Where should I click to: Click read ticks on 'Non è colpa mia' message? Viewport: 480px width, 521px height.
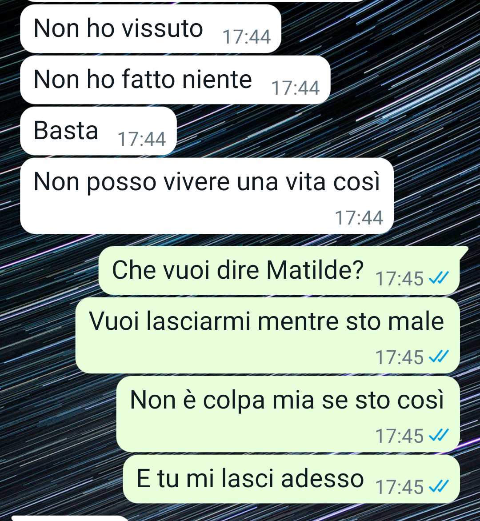pyautogui.click(x=439, y=435)
